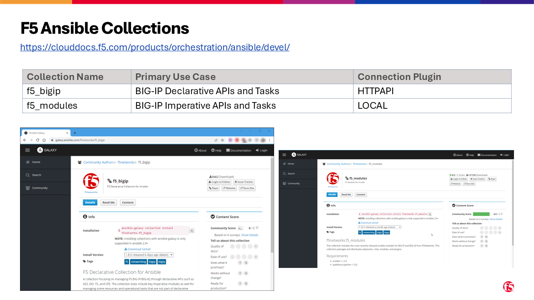The width and height of the screenshot is (534, 300).
Task: Select Content tab for f5_modules
Action: point(361,195)
